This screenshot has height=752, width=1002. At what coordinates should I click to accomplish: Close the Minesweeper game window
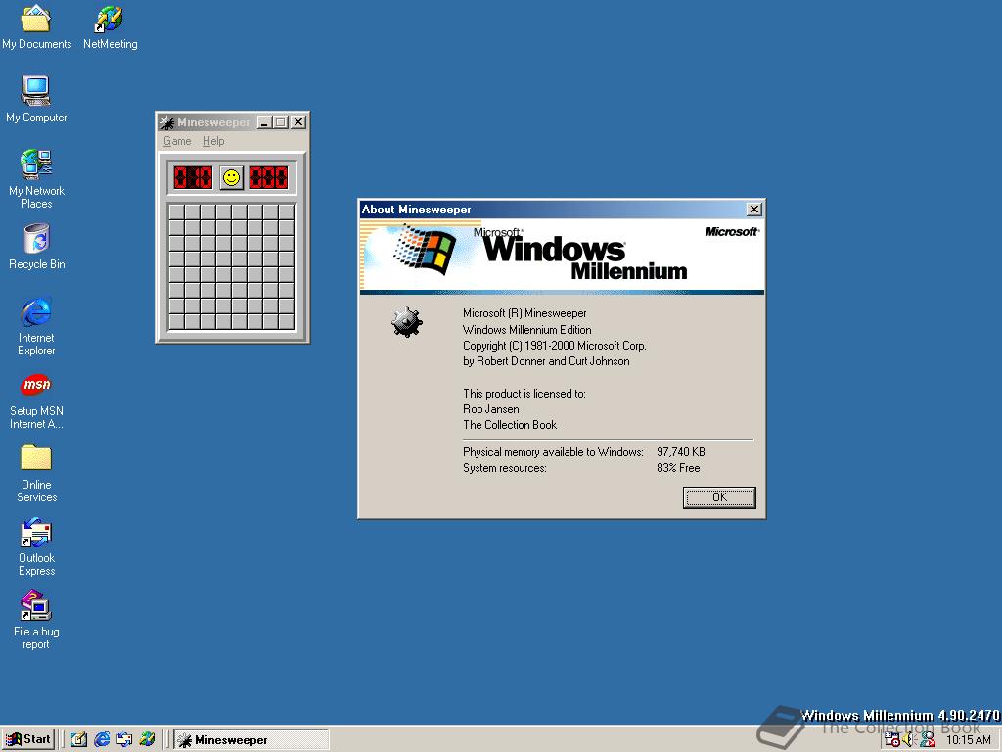(x=298, y=122)
